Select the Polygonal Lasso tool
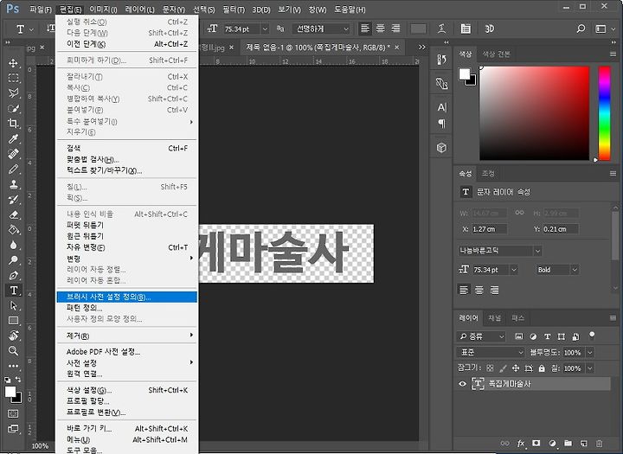 pyautogui.click(x=13, y=93)
